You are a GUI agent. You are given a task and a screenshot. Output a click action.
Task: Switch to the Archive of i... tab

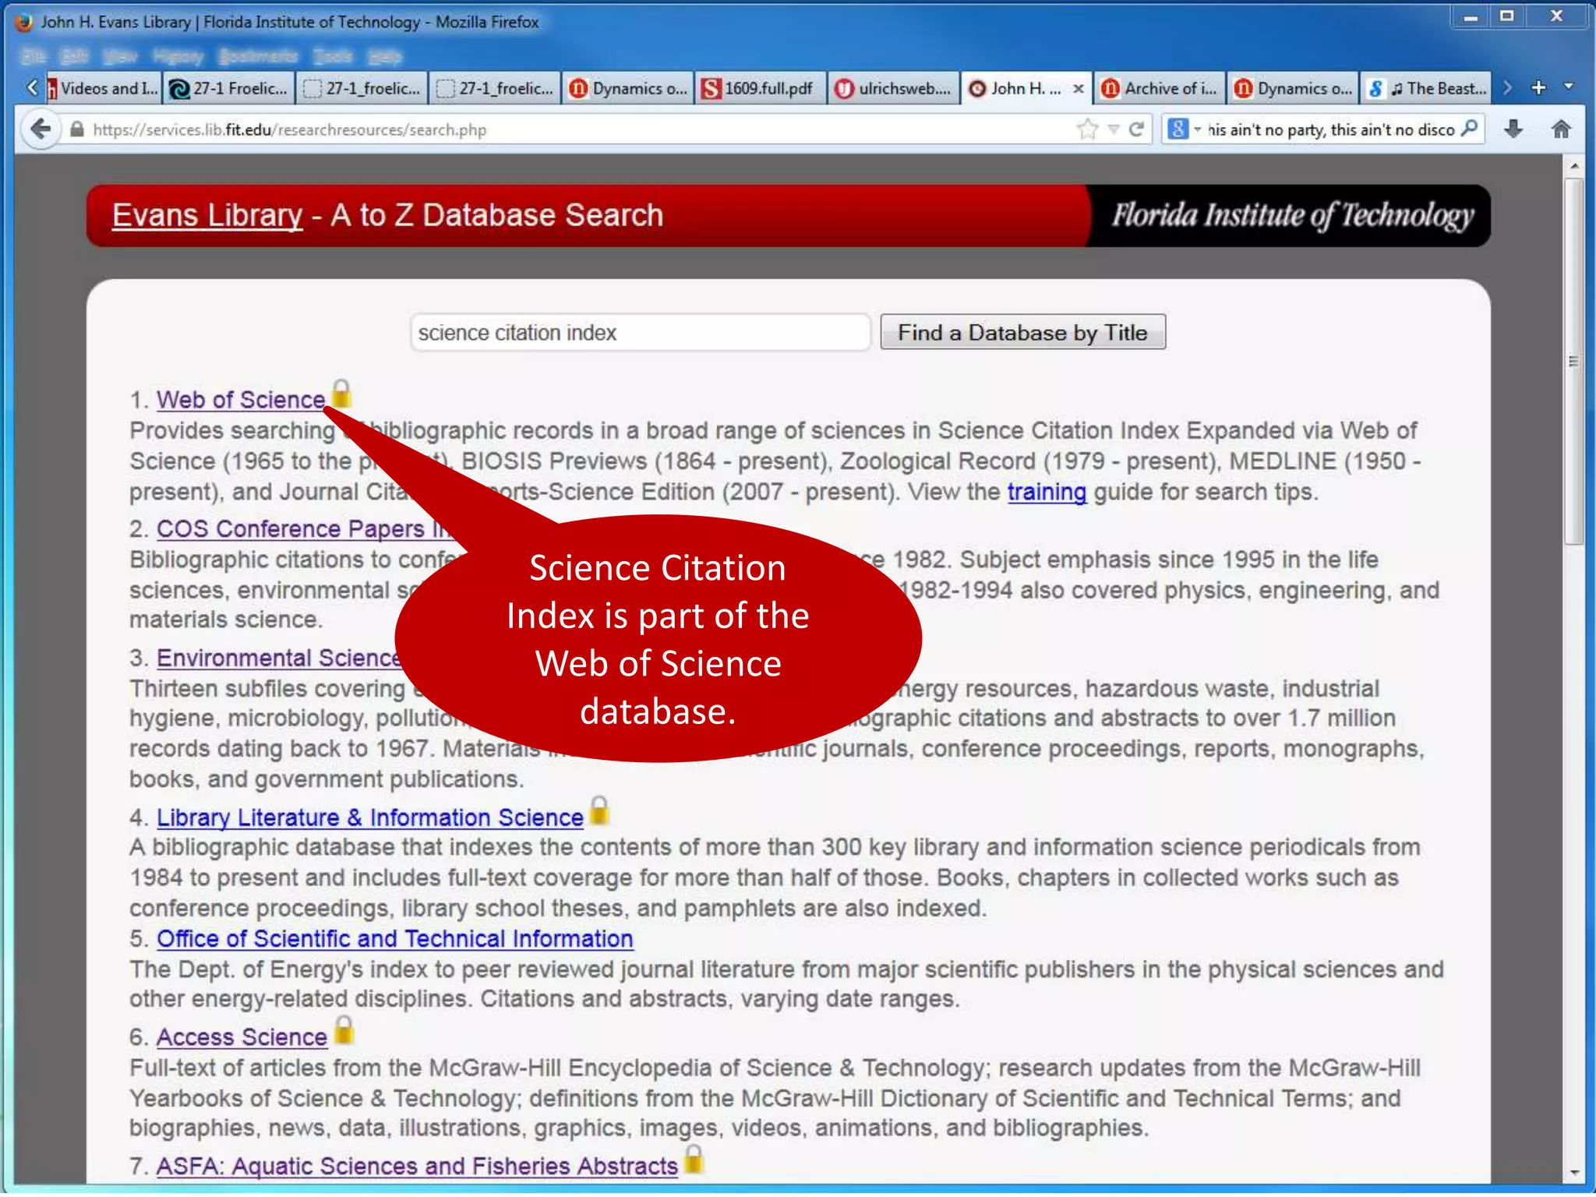point(1160,89)
